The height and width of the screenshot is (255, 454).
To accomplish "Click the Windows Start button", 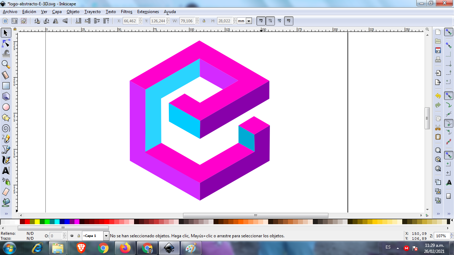I will click(10, 248).
